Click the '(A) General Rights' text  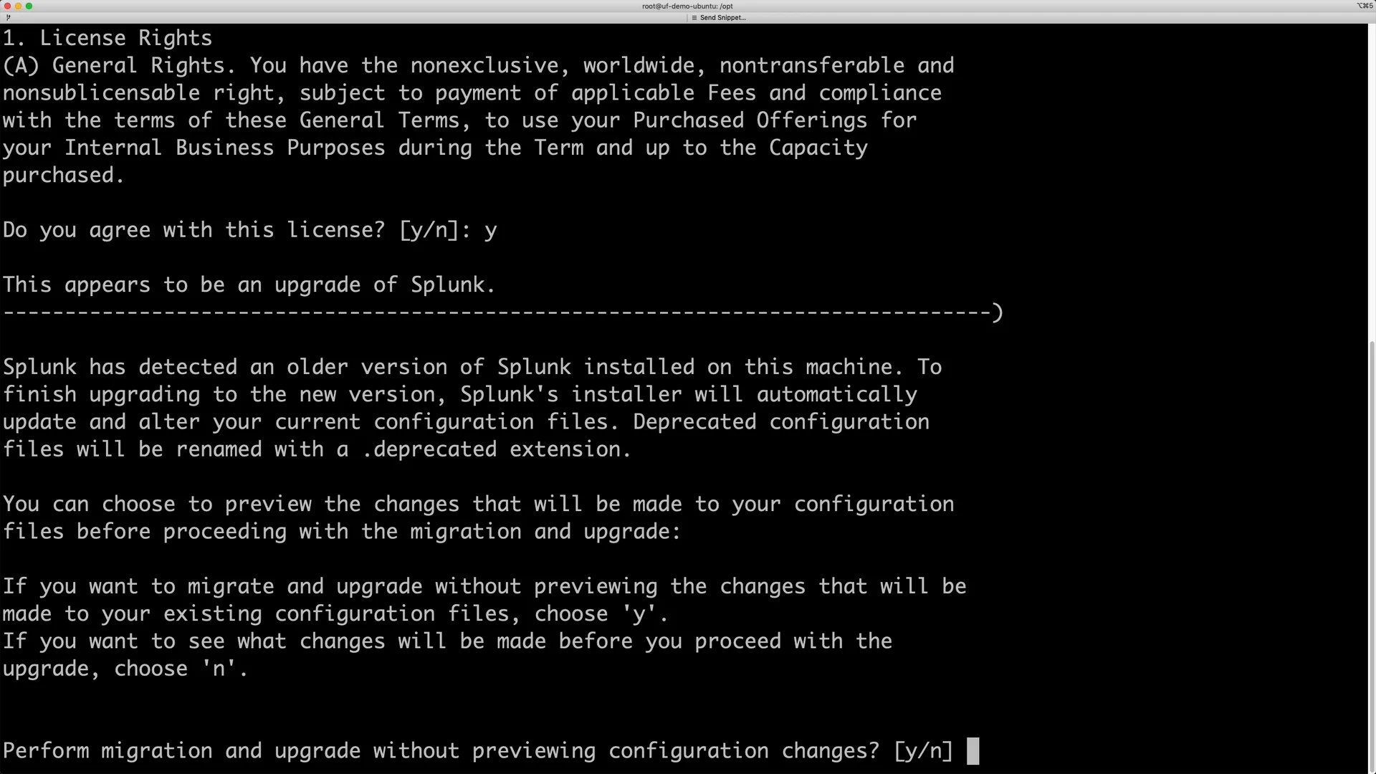[119, 65]
